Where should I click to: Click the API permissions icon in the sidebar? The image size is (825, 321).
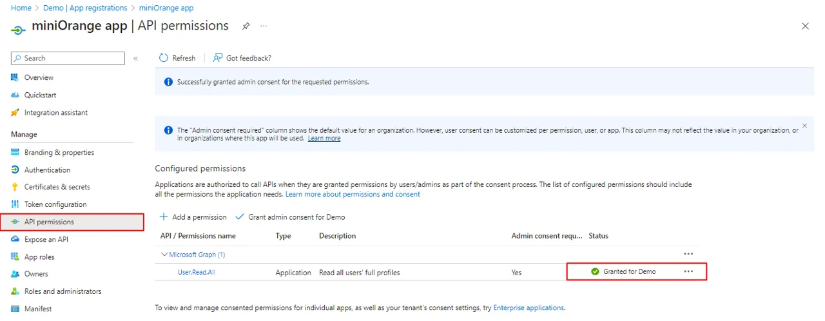coord(15,222)
